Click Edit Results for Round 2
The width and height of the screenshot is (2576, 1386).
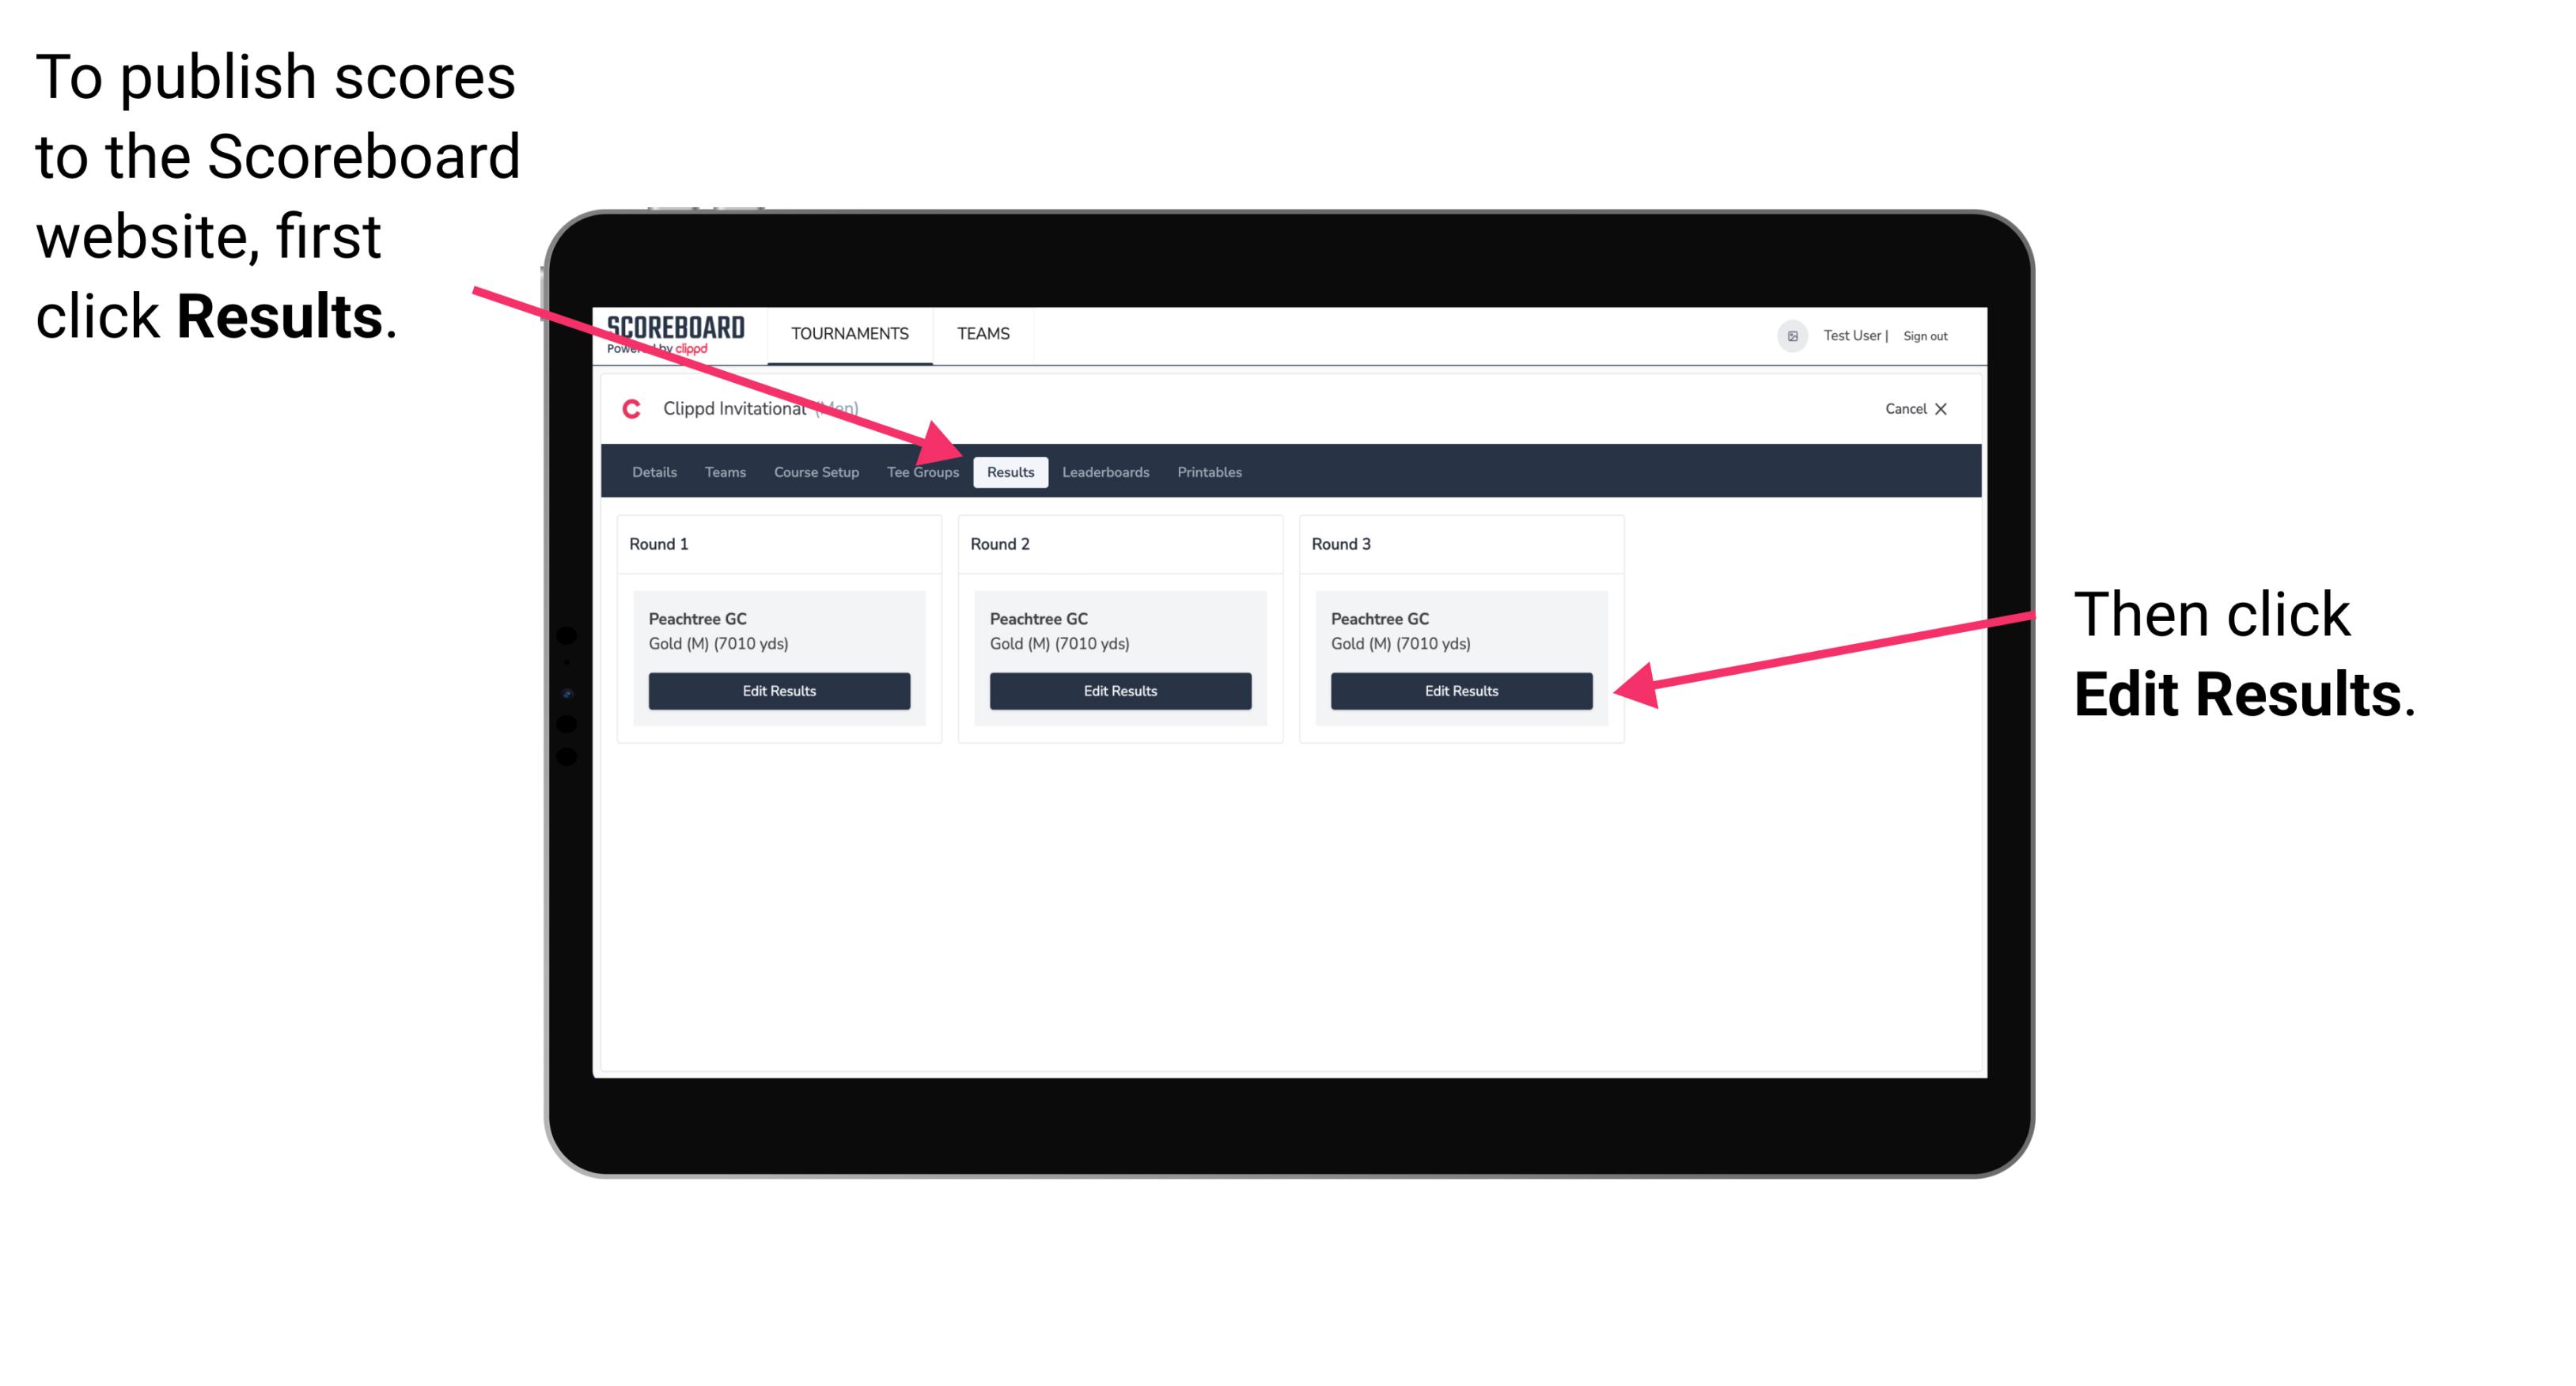(x=1118, y=691)
